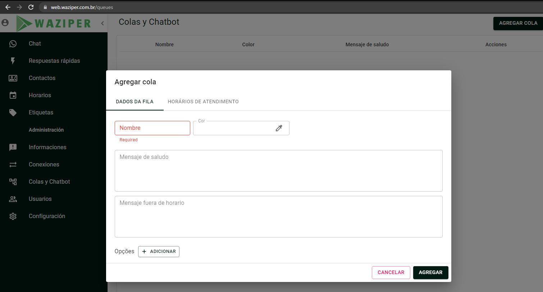Click the Chat WhatsApp icon in sidebar

coord(13,44)
